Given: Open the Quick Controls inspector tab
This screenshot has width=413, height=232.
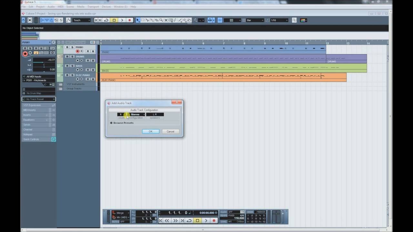Looking at the screenshot, I should [x=39, y=140].
